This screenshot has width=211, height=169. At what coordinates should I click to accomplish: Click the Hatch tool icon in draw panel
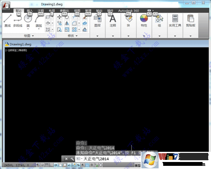(48, 29)
